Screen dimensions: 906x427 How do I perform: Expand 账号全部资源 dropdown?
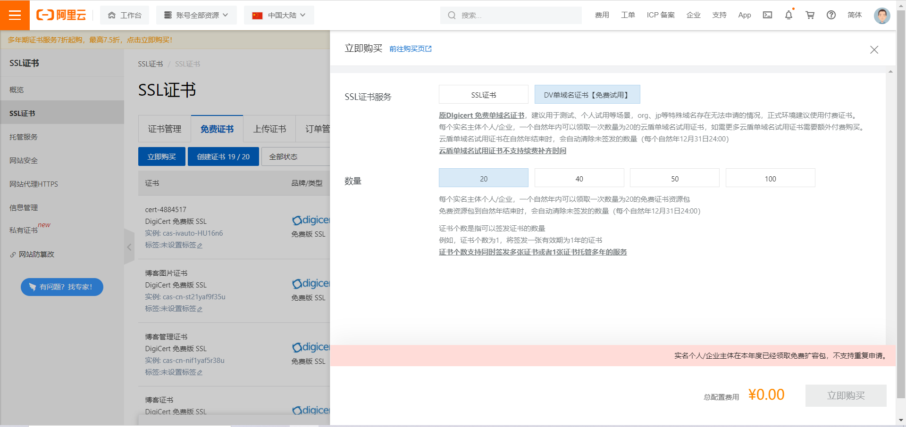click(x=196, y=15)
